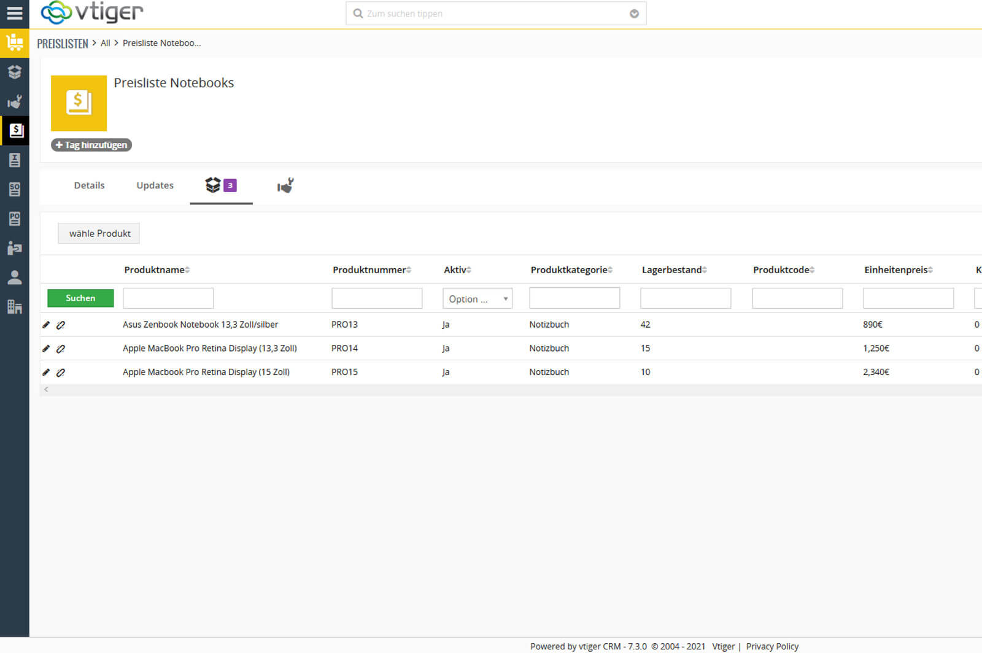Viewport: 982px width, 653px height.
Task: Sort by Einheitenpreis column
Action: (899, 270)
